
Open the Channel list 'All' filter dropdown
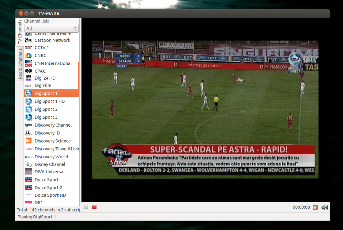(51, 28)
